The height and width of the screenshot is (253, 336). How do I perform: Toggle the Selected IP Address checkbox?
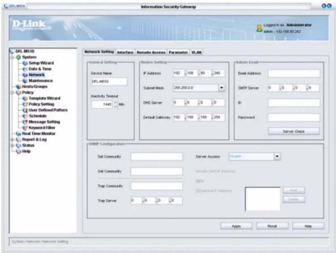point(198,190)
